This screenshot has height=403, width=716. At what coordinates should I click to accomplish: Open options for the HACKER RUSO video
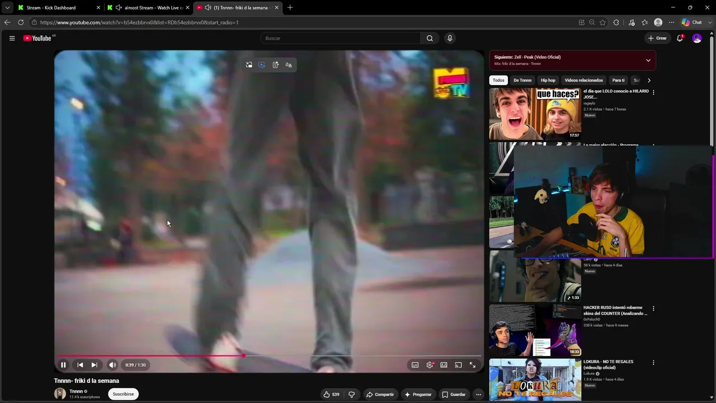point(653,308)
